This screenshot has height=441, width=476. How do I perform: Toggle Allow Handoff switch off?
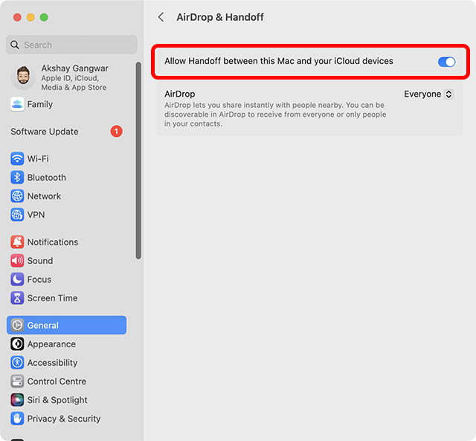coord(446,62)
